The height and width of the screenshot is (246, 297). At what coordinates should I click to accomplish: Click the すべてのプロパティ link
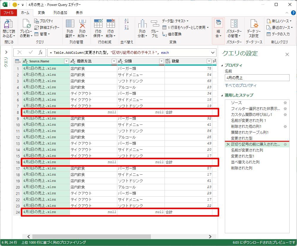[241, 86]
